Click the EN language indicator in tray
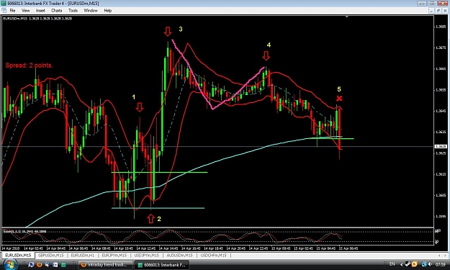Image resolution: width=450 pixels, height=270 pixels. pos(392,264)
